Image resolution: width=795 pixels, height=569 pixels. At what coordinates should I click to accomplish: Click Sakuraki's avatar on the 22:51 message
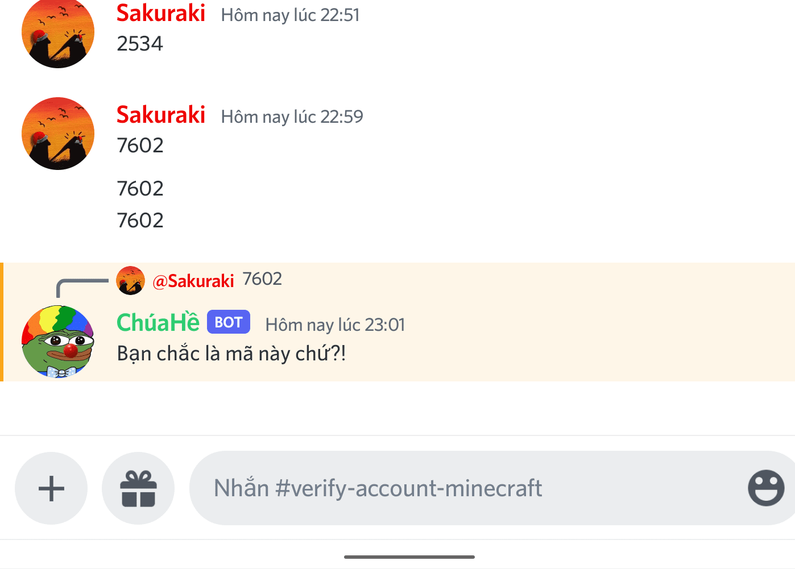pos(57,33)
